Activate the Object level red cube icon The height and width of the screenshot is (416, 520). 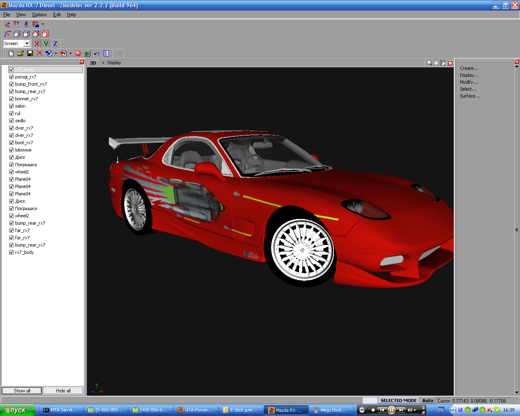pos(45,34)
